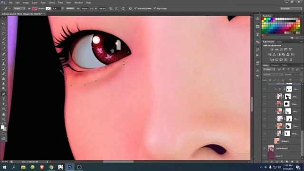Select the Clone Stamp tool

tap(3, 64)
